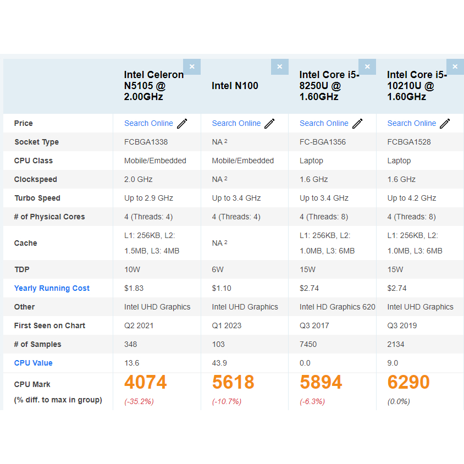
Task: Click the (-10.7%) difference value
Action: point(227,401)
